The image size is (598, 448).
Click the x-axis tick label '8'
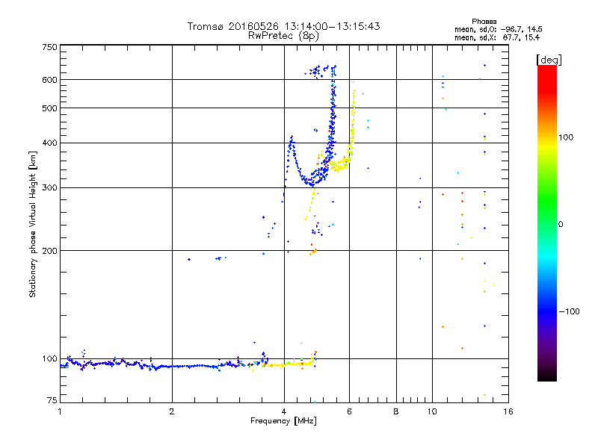pos(396,411)
